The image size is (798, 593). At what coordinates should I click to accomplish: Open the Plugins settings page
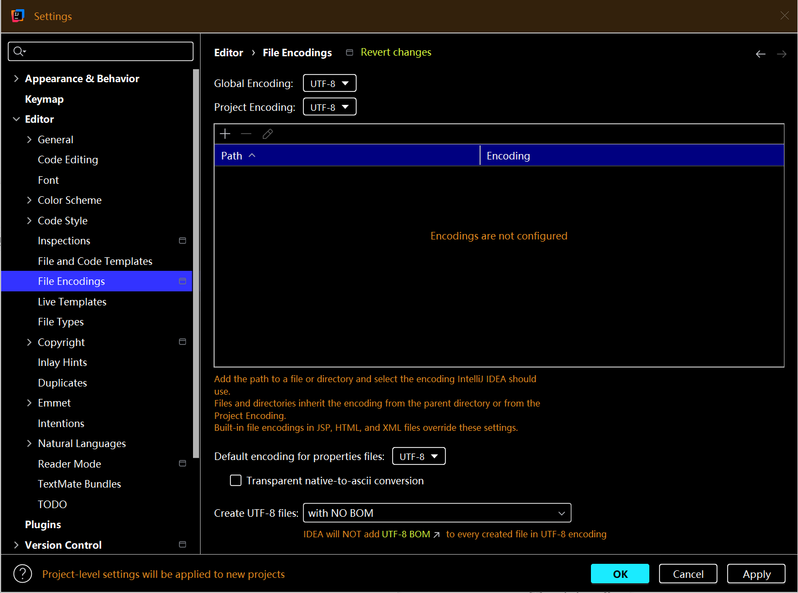[x=43, y=524]
